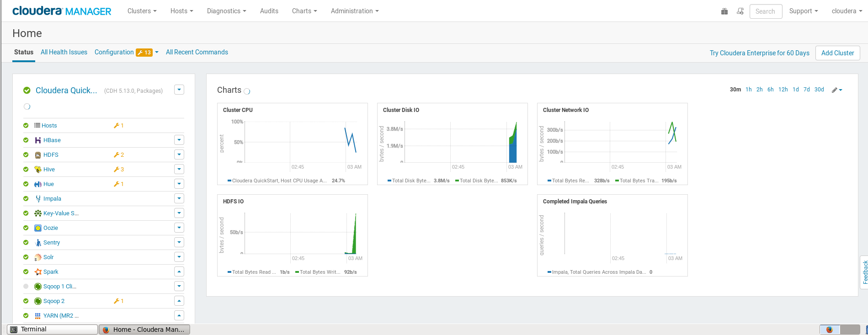Click the Sqoop 2 service icon
The image size is (868, 335).
pos(38,301)
